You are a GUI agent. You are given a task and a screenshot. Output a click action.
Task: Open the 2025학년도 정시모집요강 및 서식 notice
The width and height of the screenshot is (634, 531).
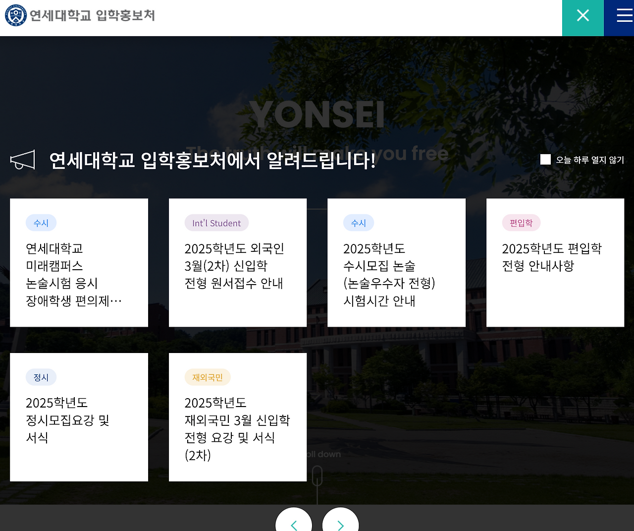(x=79, y=417)
